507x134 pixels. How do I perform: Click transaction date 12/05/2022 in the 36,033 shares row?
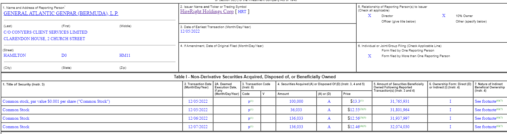[x=198, y=110]
